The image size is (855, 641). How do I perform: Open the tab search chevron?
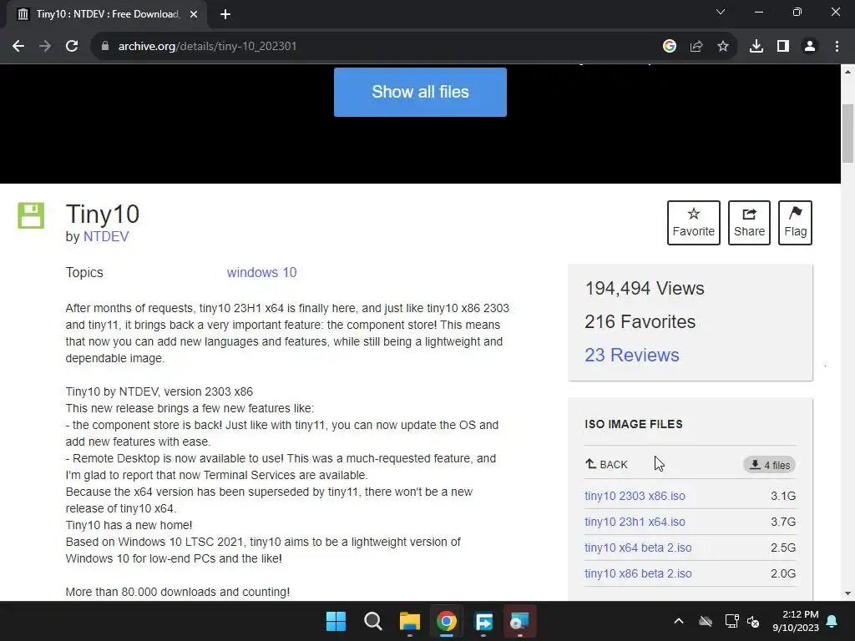tap(721, 12)
